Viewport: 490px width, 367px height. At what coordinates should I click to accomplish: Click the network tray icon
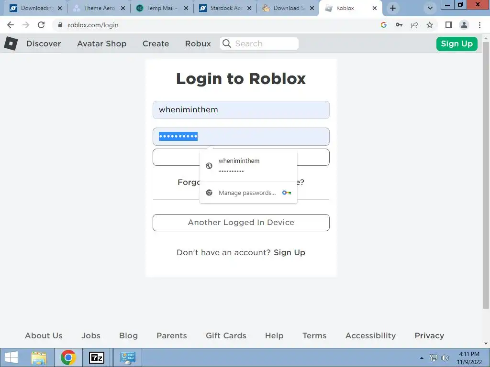tap(433, 358)
